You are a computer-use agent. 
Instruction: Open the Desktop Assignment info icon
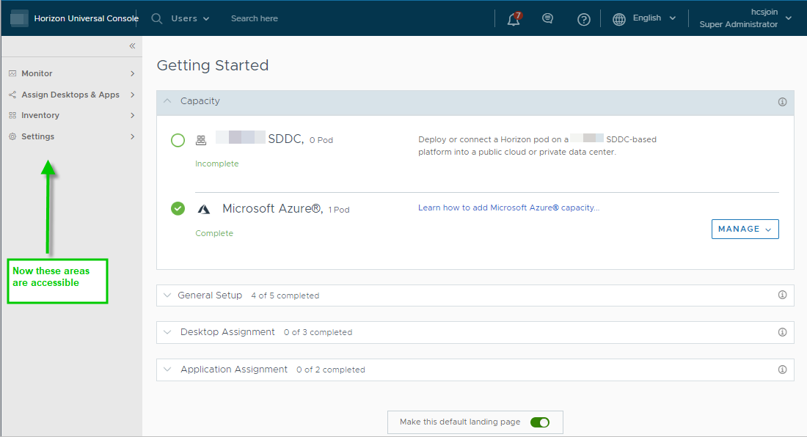click(x=782, y=332)
